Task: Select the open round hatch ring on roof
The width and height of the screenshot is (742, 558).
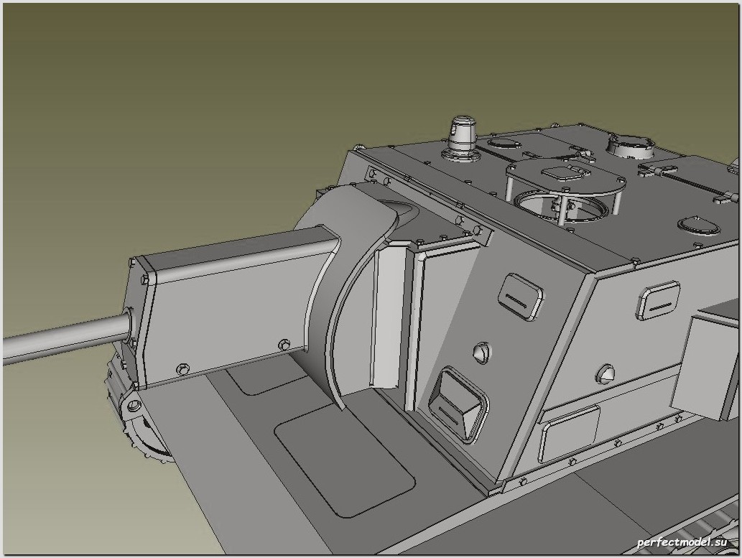Action: coord(562,206)
